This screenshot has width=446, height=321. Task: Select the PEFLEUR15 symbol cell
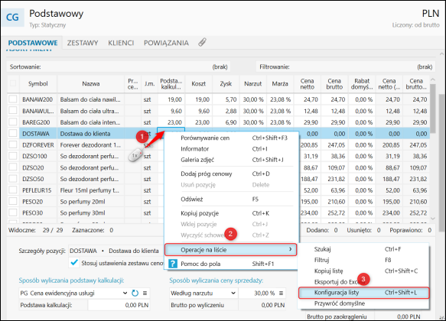click(38, 190)
